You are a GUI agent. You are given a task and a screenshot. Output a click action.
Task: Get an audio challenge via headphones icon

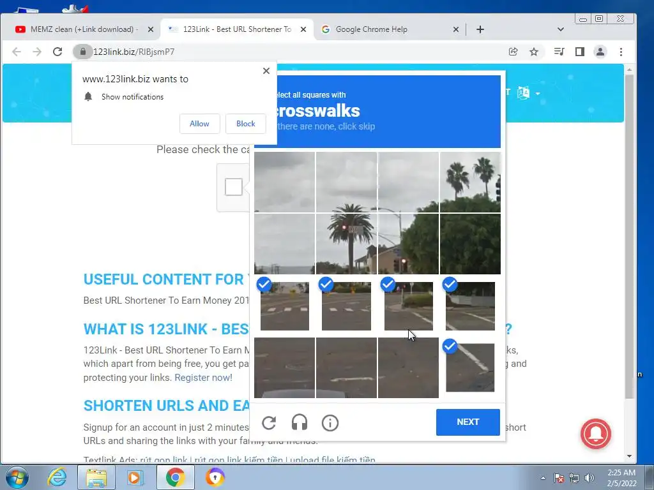[299, 422]
